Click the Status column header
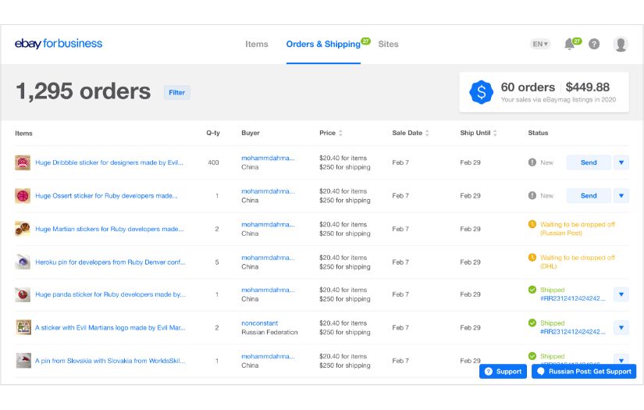 538,133
